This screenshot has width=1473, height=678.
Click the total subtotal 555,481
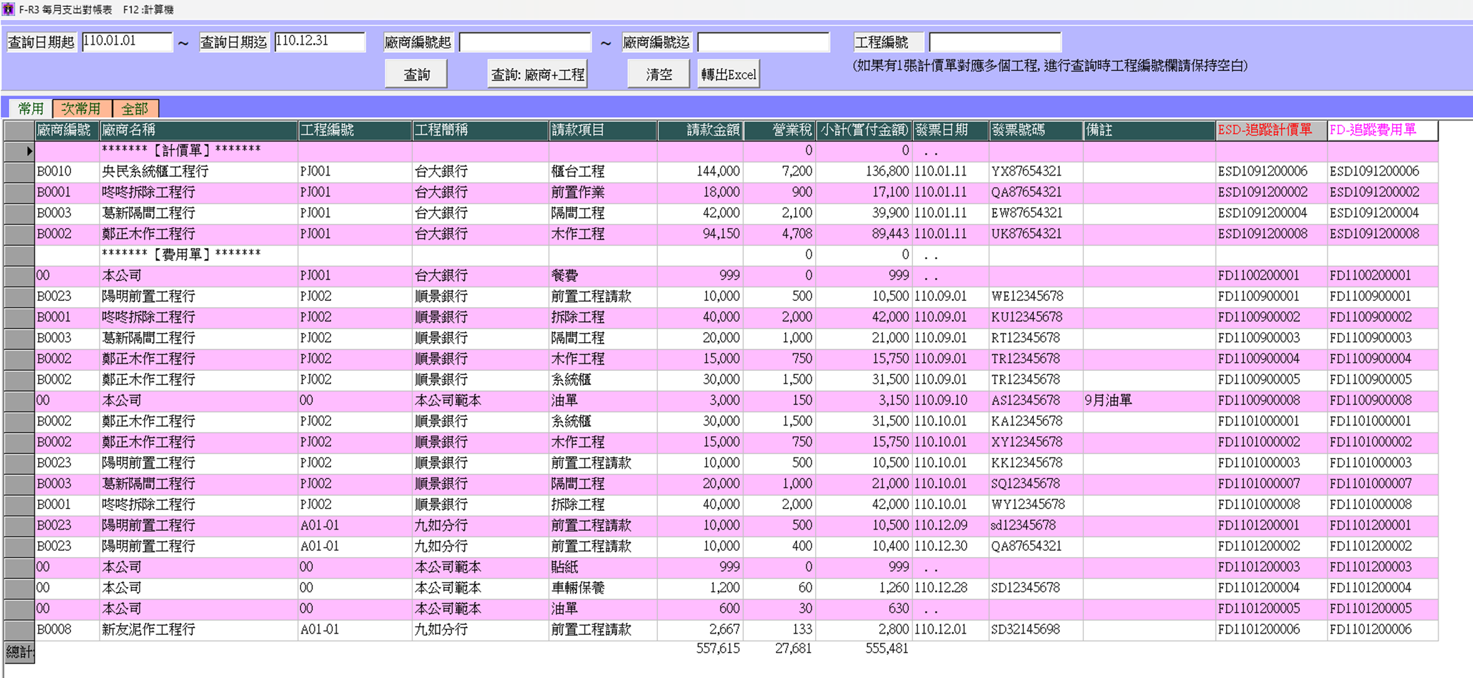[887, 649]
